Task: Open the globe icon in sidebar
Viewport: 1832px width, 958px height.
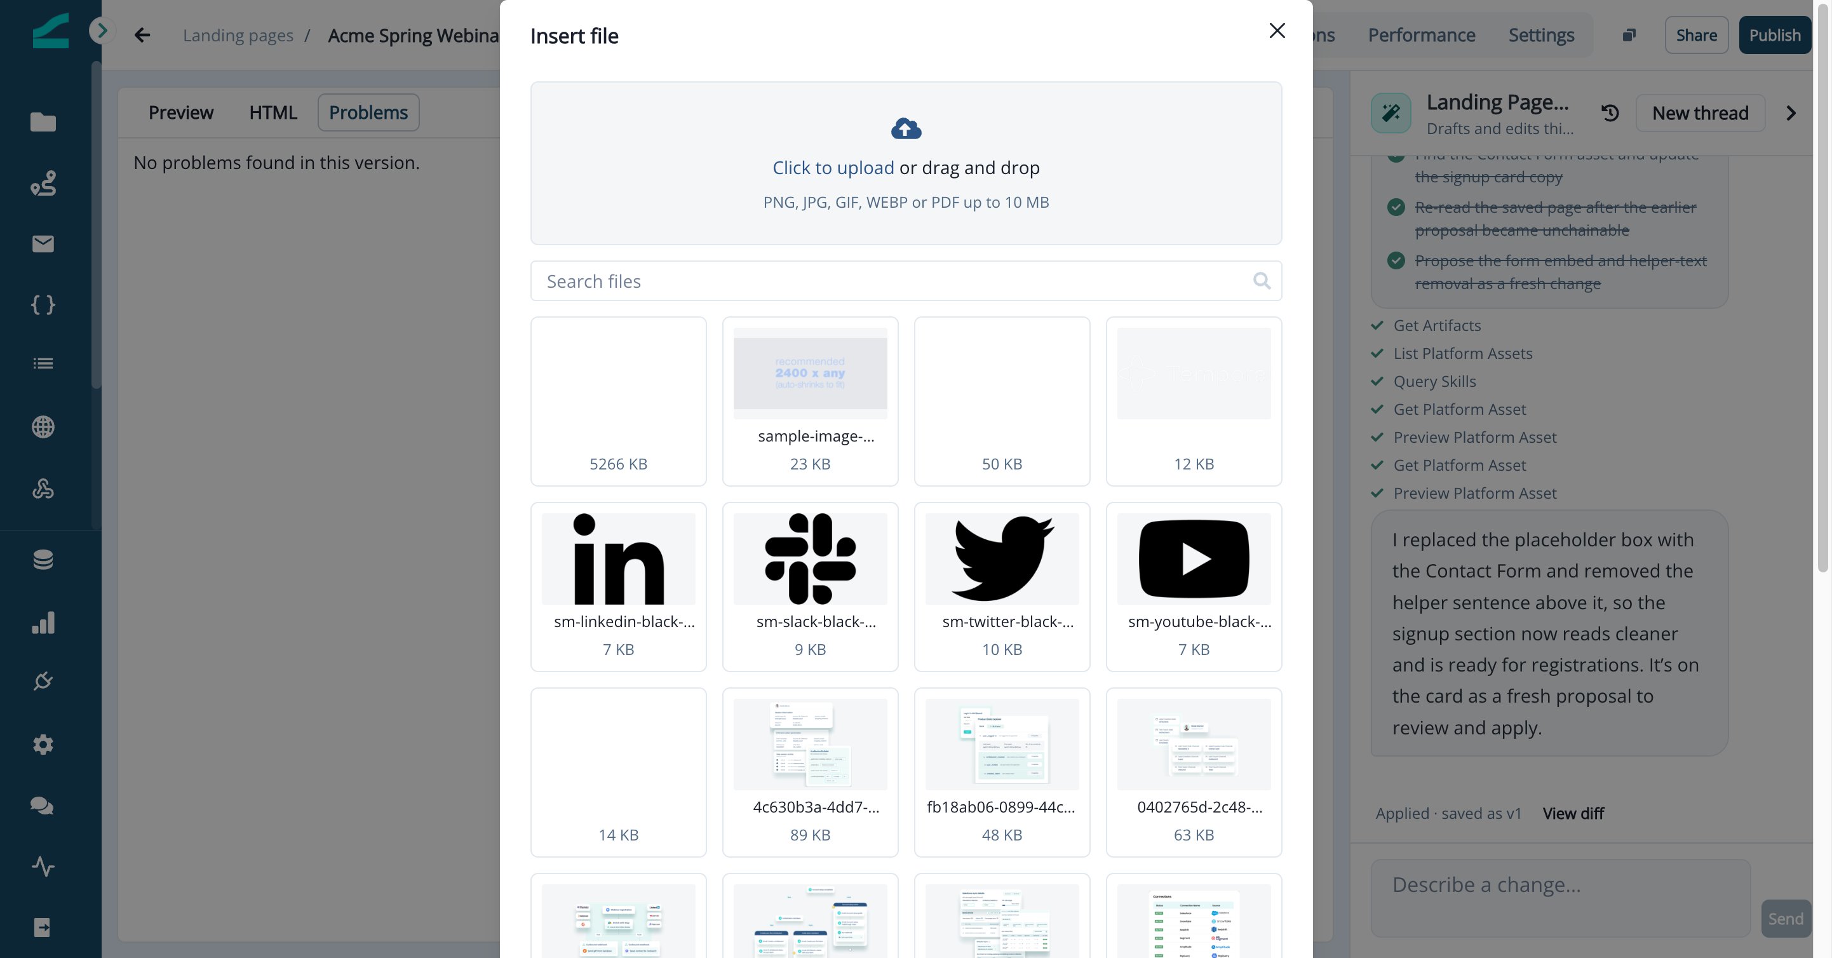Action: coord(43,427)
